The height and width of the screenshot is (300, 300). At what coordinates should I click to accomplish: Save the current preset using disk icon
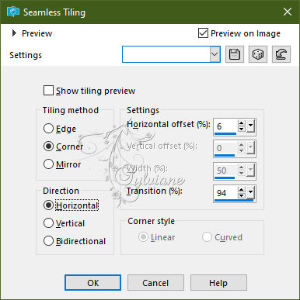click(235, 54)
